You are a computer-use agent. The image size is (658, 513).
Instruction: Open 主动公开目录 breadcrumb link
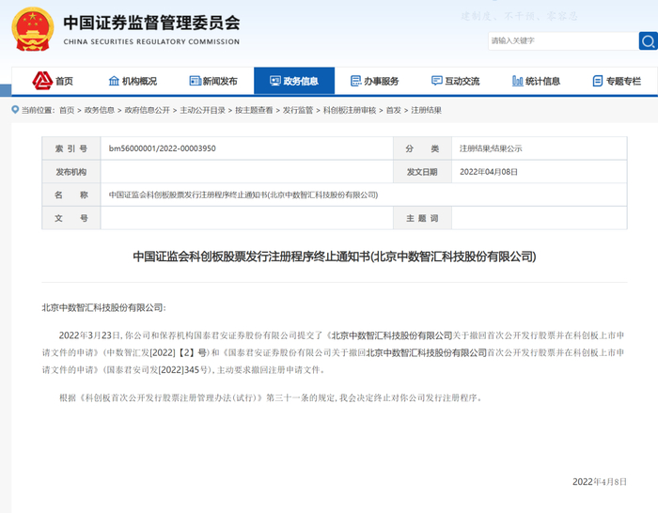point(202,110)
